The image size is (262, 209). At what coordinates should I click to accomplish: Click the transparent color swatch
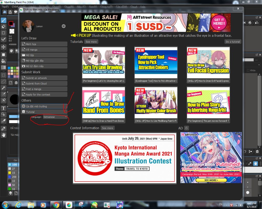[x=12, y=31]
